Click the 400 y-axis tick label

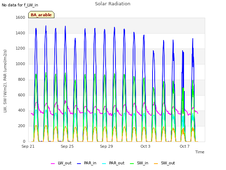point(22,110)
